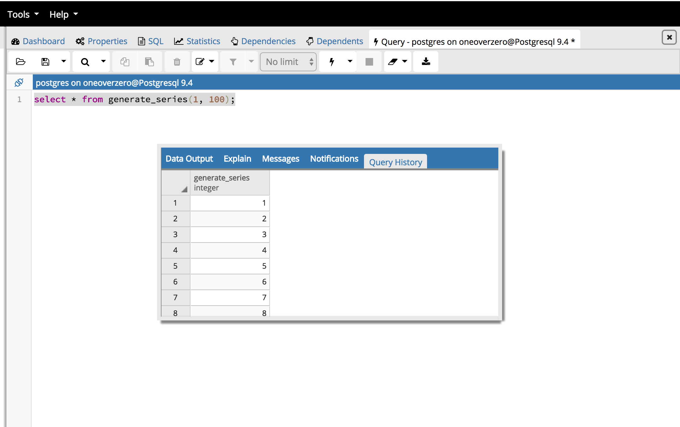Screen dimensions: 680x427
Task: Click the Paste icon in toolbar
Action: tap(149, 61)
